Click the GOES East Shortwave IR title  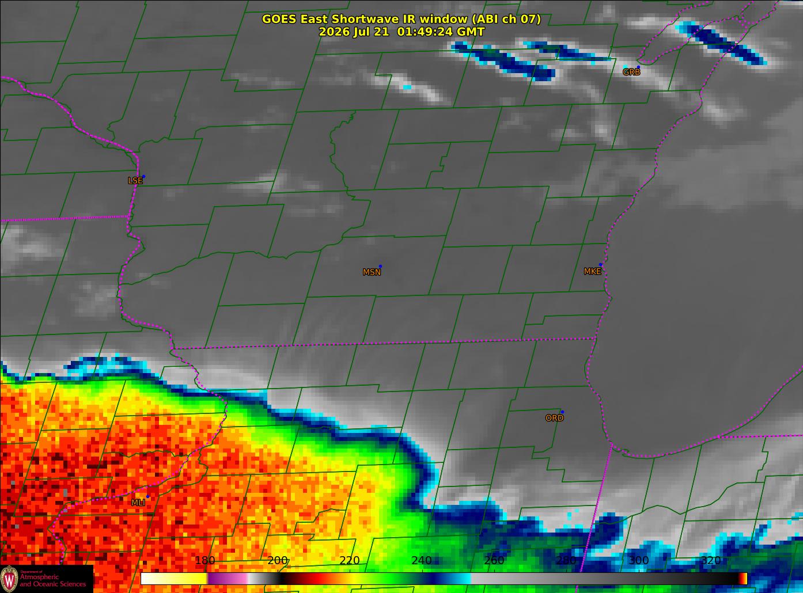pos(401,19)
